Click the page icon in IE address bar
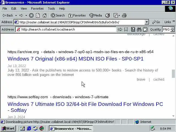The width and height of the screenshot is (176, 132). pos(16,22)
